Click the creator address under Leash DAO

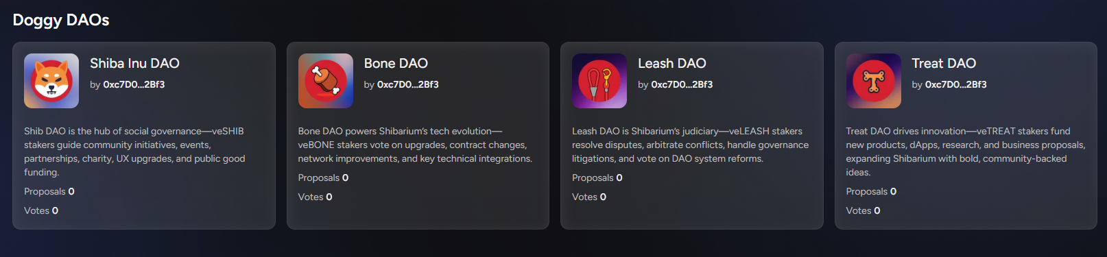682,84
